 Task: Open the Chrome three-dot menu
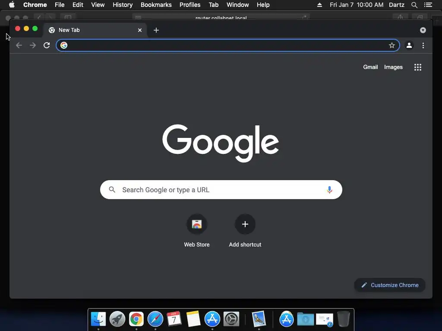423,45
